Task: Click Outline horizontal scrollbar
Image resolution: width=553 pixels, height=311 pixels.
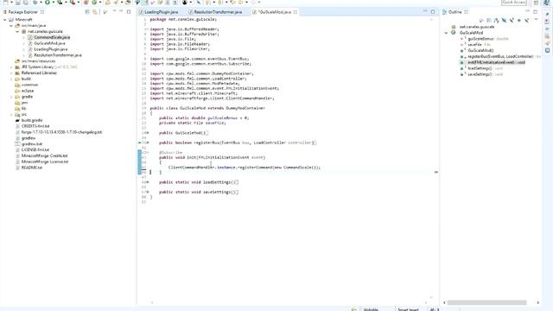Action: (486, 302)
